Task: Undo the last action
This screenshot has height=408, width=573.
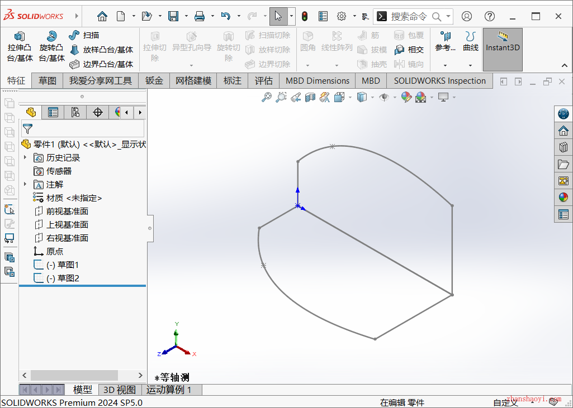Action: 226,16
